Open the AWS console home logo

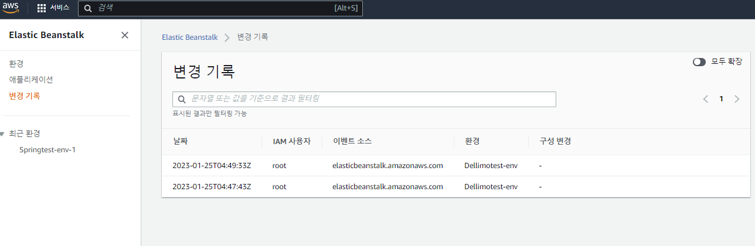10,8
